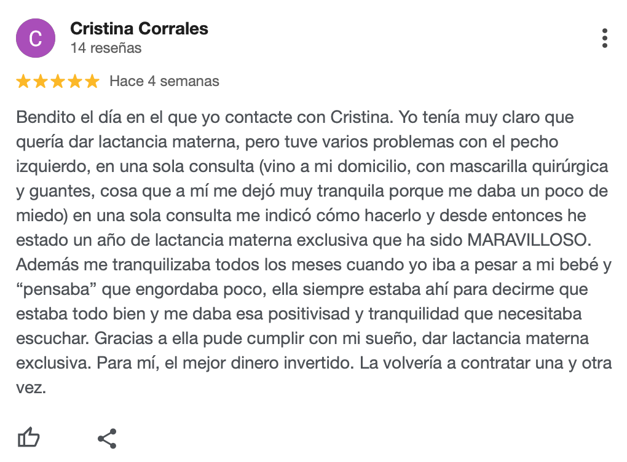627x462 pixels.
Task: Like the review with the thumbs-up icon
Action: pos(29,438)
